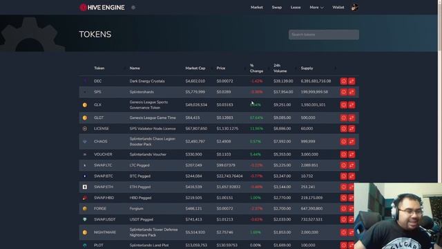Image resolution: width=442 pixels, height=249 pixels.
Task: Click the TOKENS page heading
Action: click(x=95, y=35)
